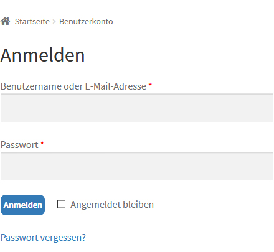Select the gray password text box
Viewport: 274px width, 252px height.
point(137,167)
